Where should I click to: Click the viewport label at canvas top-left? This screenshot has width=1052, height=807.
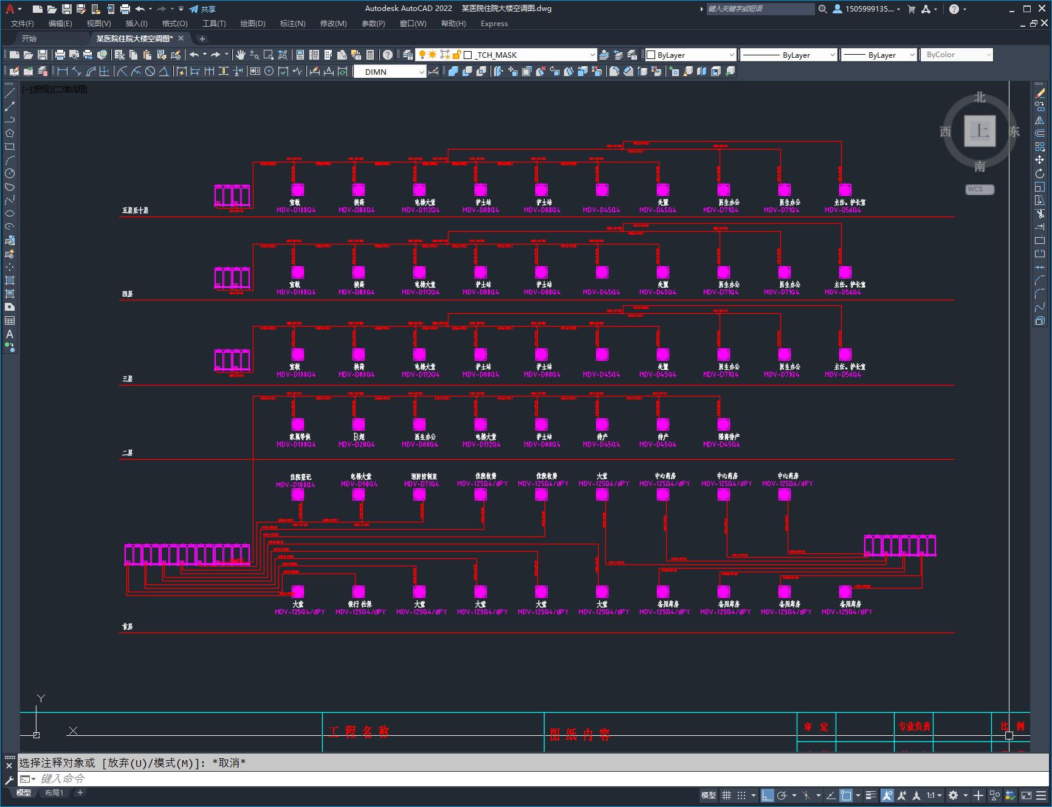click(55, 89)
